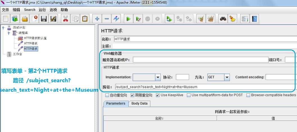Viewport: 297px width, 132px height.
Task: Start all remote engines icon
Action: click(169, 19)
